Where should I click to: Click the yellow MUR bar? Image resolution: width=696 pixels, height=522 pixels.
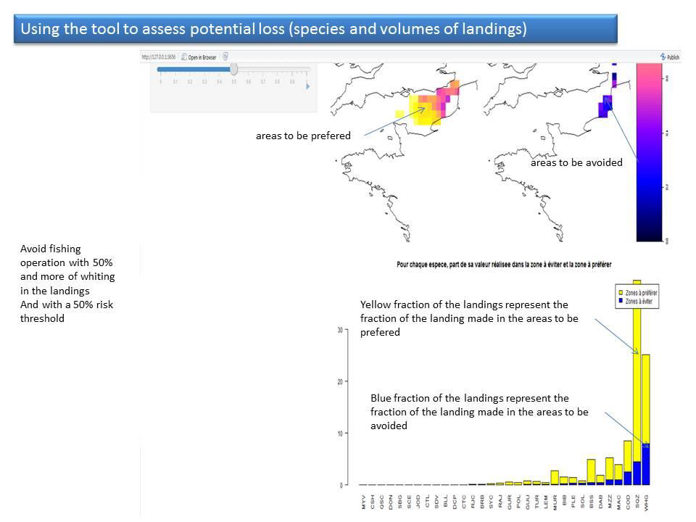[x=555, y=477]
